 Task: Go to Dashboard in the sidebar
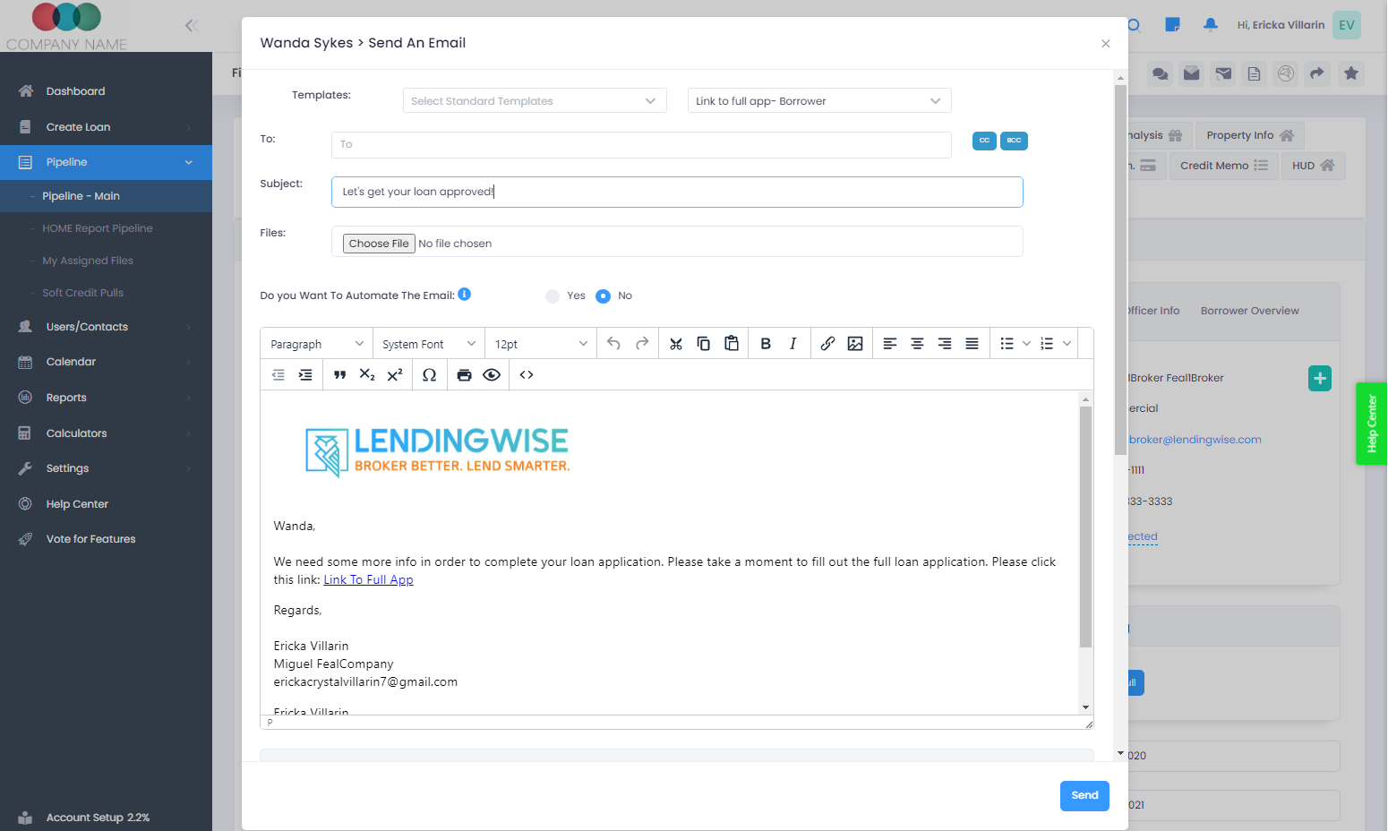pos(75,91)
